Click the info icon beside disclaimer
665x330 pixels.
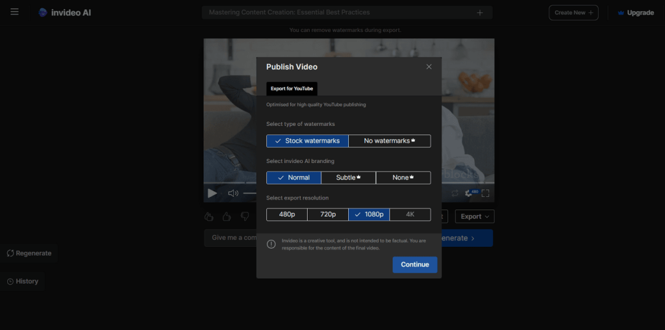tap(271, 244)
